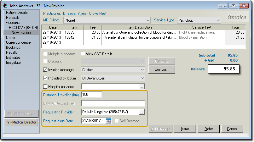Open the Request Issue Date calendar picker
Viewport: 254px width, 142px height.
pyautogui.click(x=108, y=121)
